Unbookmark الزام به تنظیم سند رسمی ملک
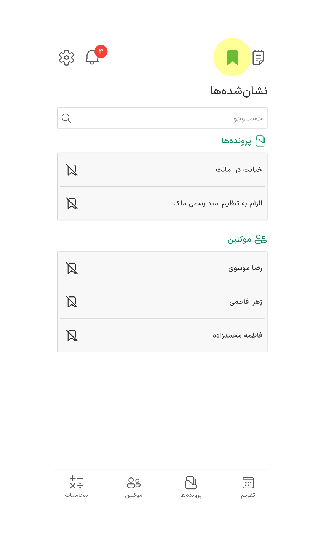 72,203
